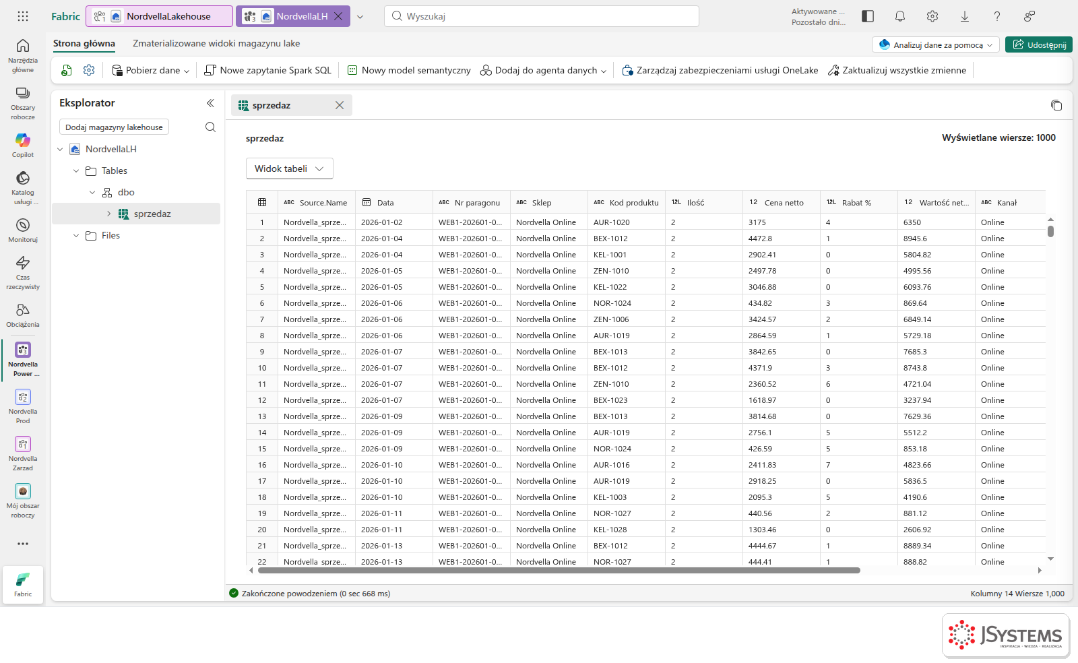This screenshot has width=1078, height=663.
Task: Open Mój obszar roboczy in the sidebar
Action: pyautogui.click(x=23, y=501)
